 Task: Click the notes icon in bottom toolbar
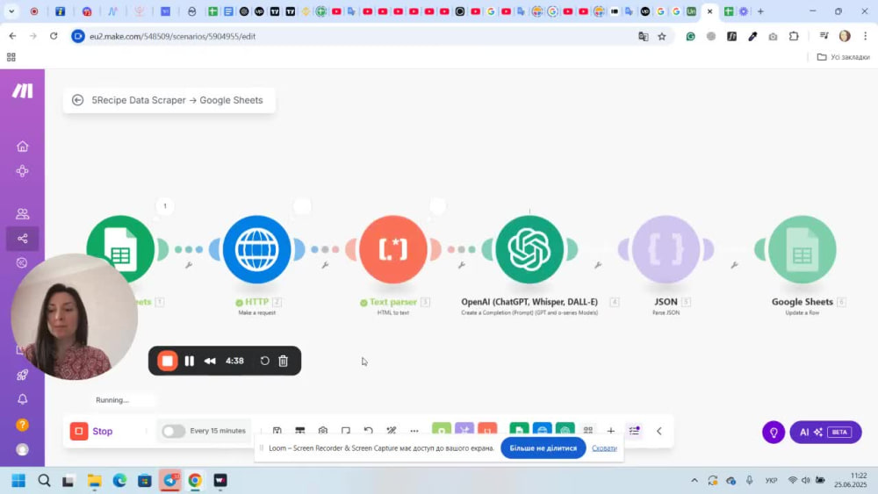coord(345,431)
